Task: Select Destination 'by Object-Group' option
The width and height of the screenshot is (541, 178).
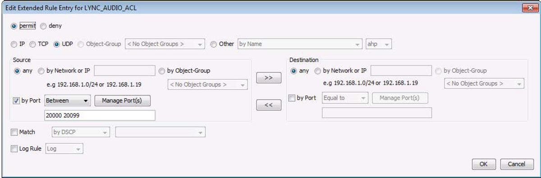Action: coord(438,70)
